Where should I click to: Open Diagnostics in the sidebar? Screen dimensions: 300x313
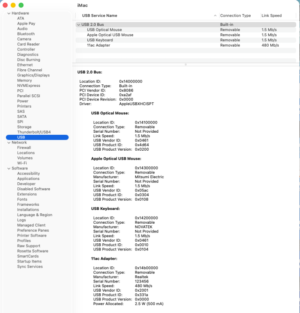coord(28,55)
